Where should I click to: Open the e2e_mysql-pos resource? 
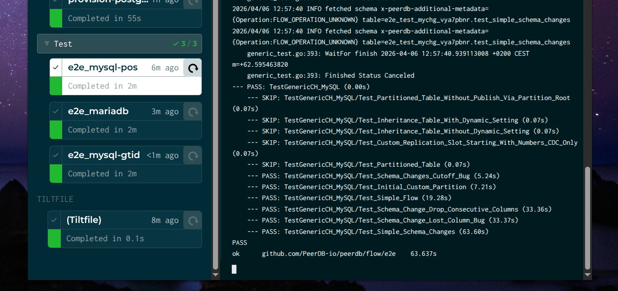pos(103,68)
